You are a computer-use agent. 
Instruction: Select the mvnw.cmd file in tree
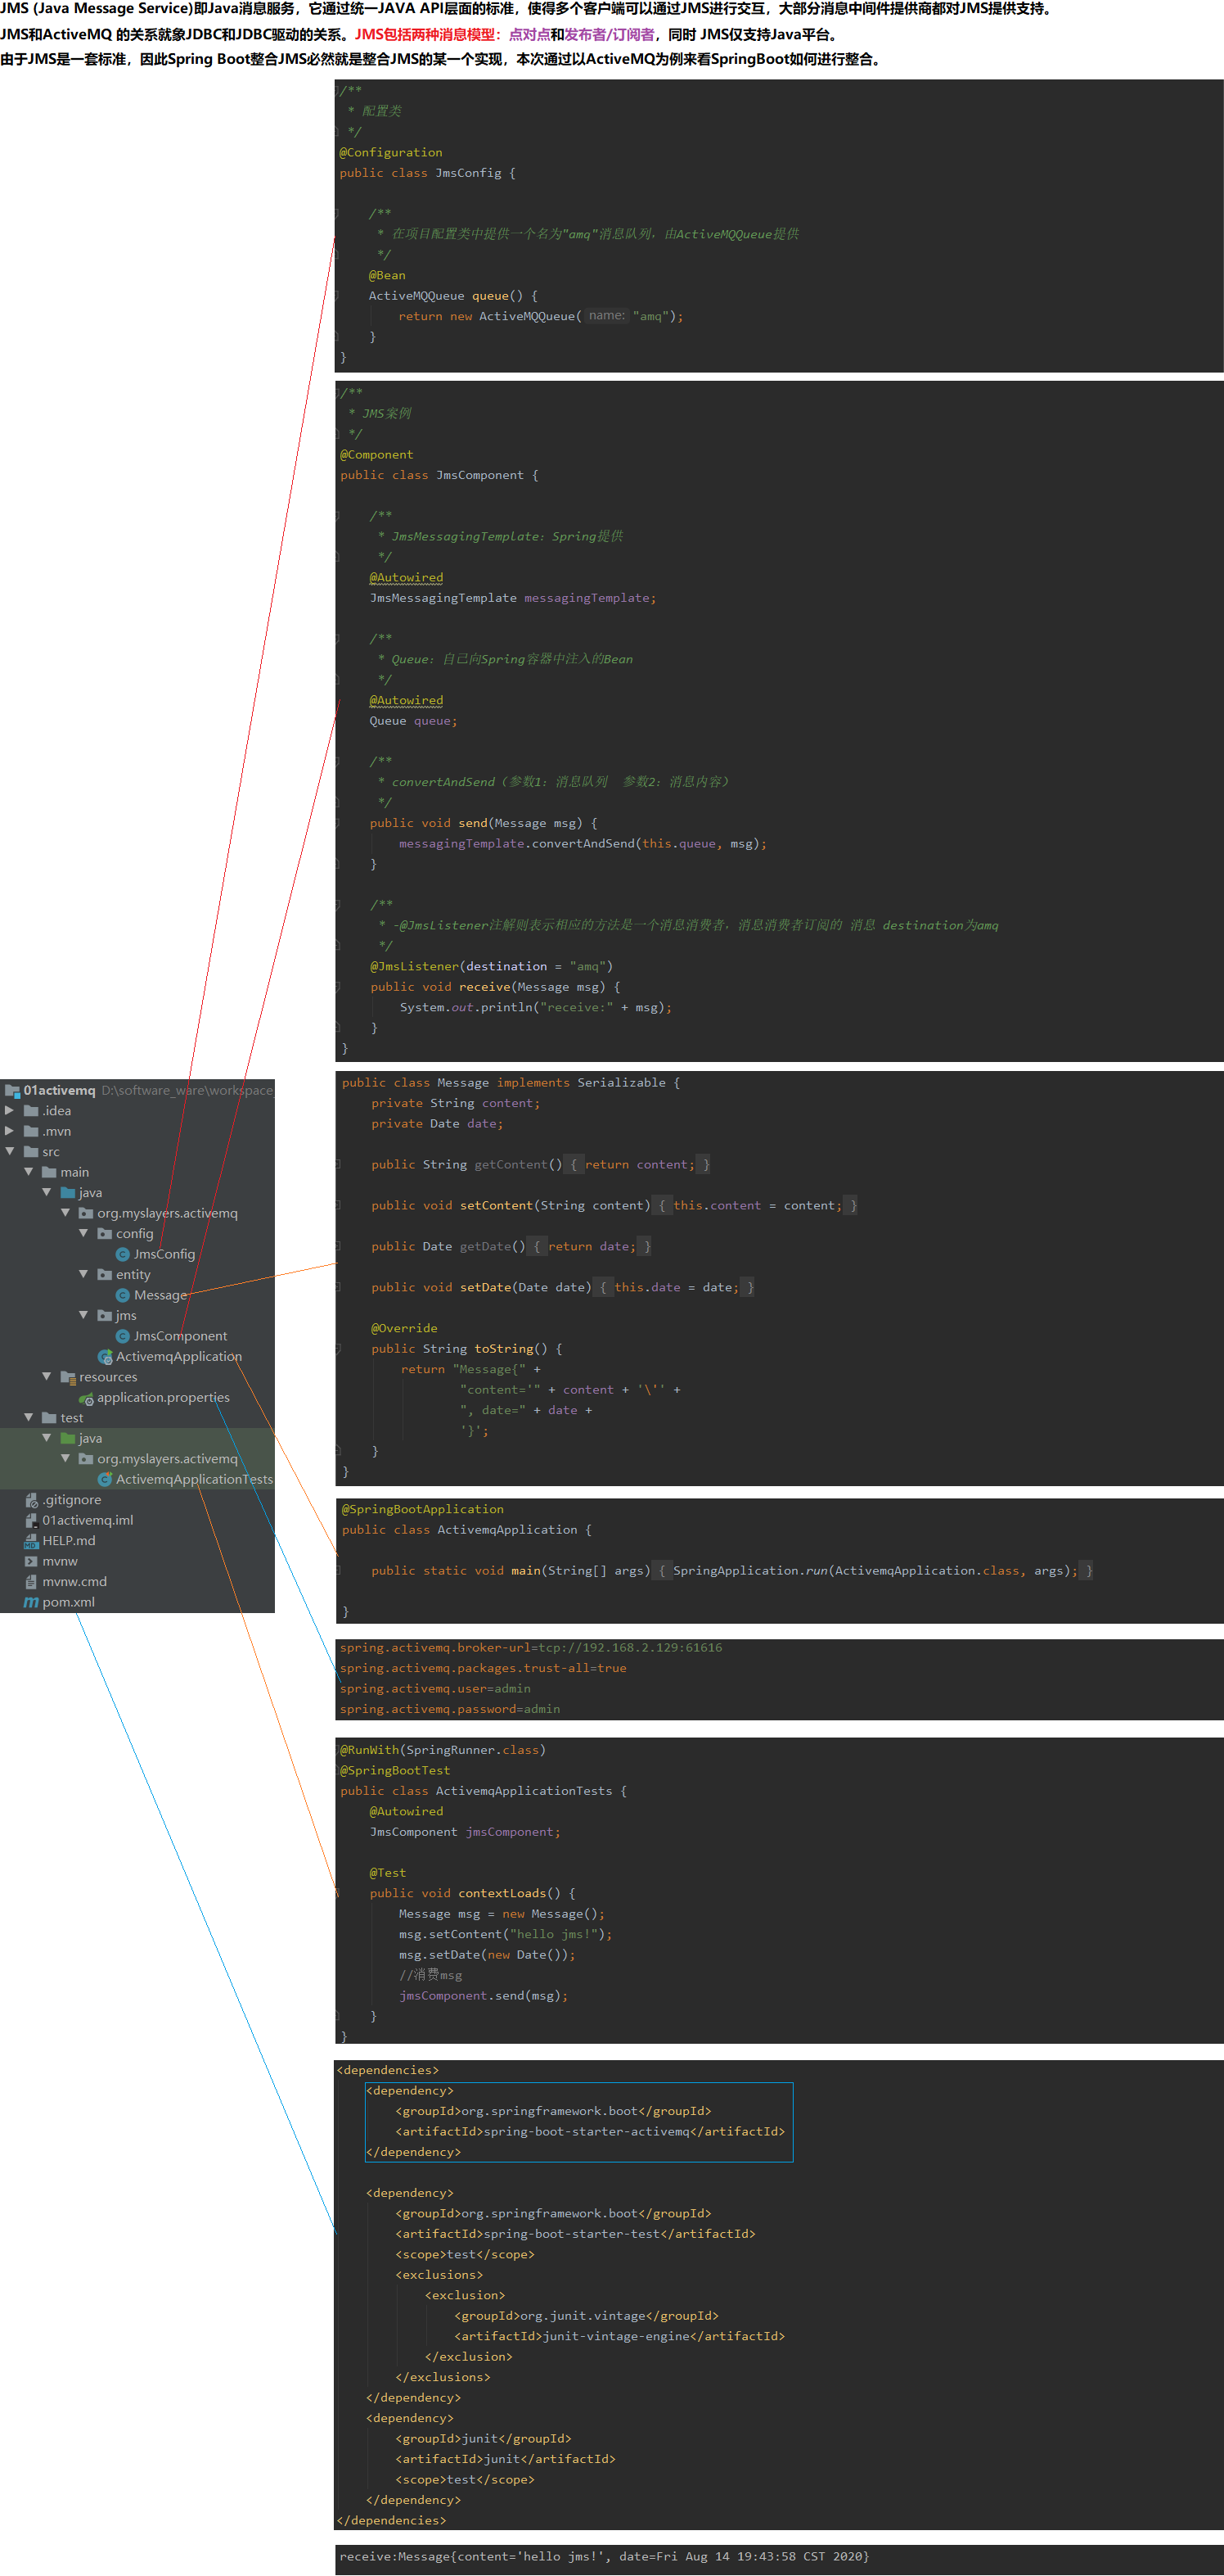74,1581
